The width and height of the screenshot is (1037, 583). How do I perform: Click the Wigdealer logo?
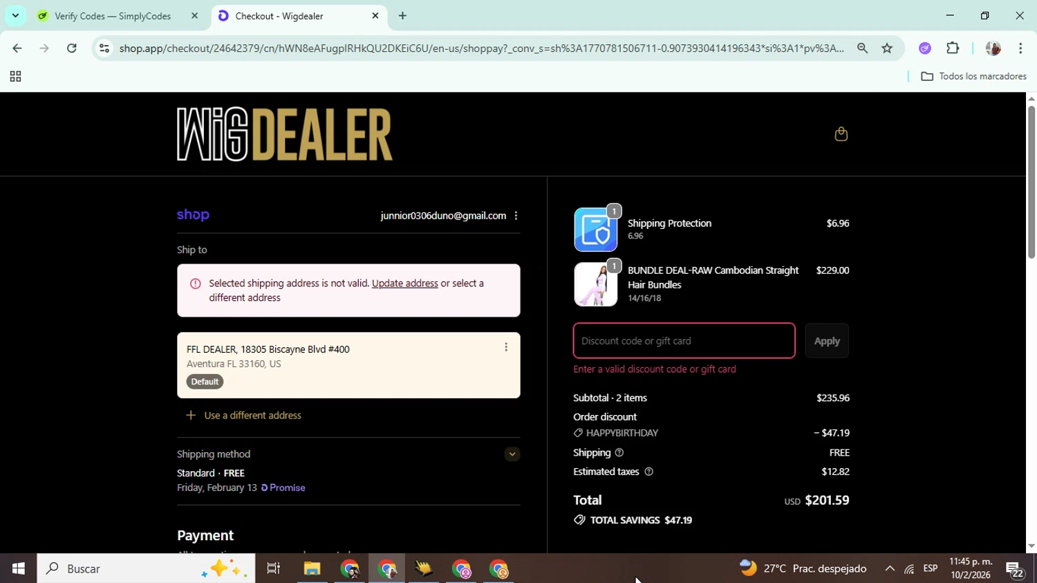click(x=284, y=134)
